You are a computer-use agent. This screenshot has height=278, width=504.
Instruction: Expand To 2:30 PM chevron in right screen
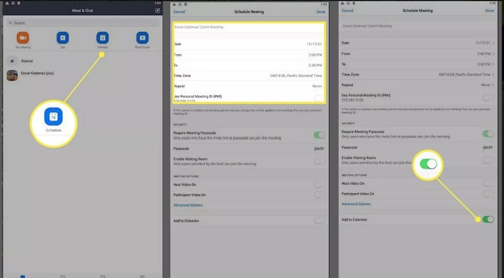(x=493, y=64)
